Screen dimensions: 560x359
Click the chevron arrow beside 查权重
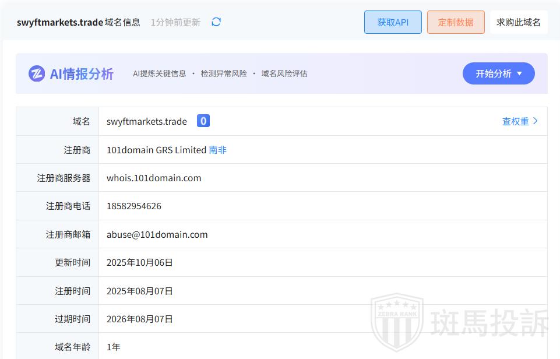[x=536, y=121]
